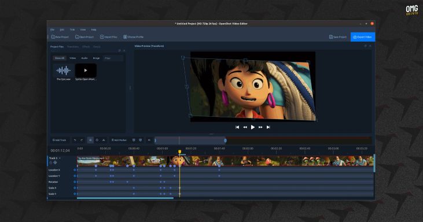Select The Epic.wav audio thumbnail
This screenshot has width=423, height=222.
tap(64, 72)
